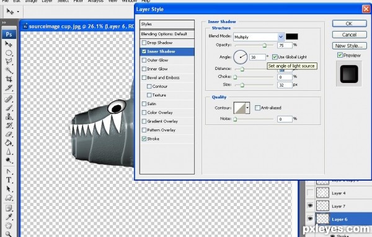Click the Size slider handle

click(242, 85)
